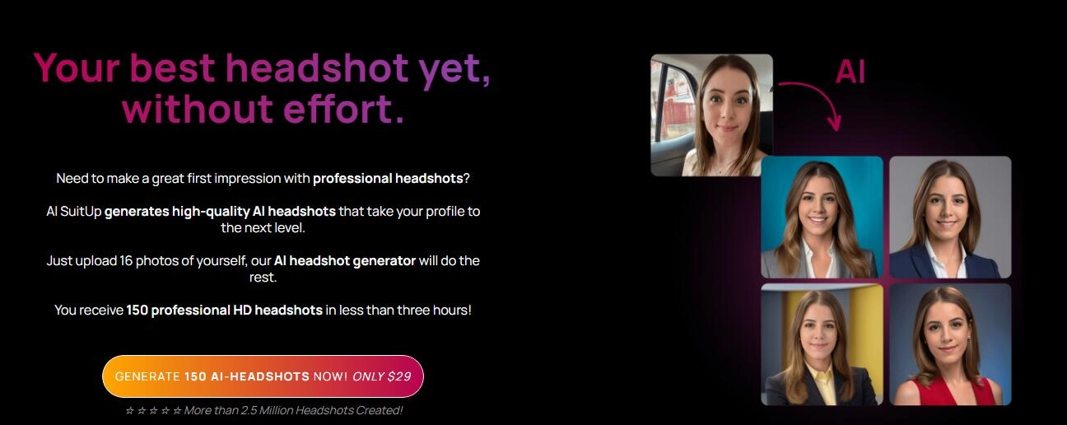Click the first star in the rating row
This screenshot has height=425, width=1067.
point(128,410)
